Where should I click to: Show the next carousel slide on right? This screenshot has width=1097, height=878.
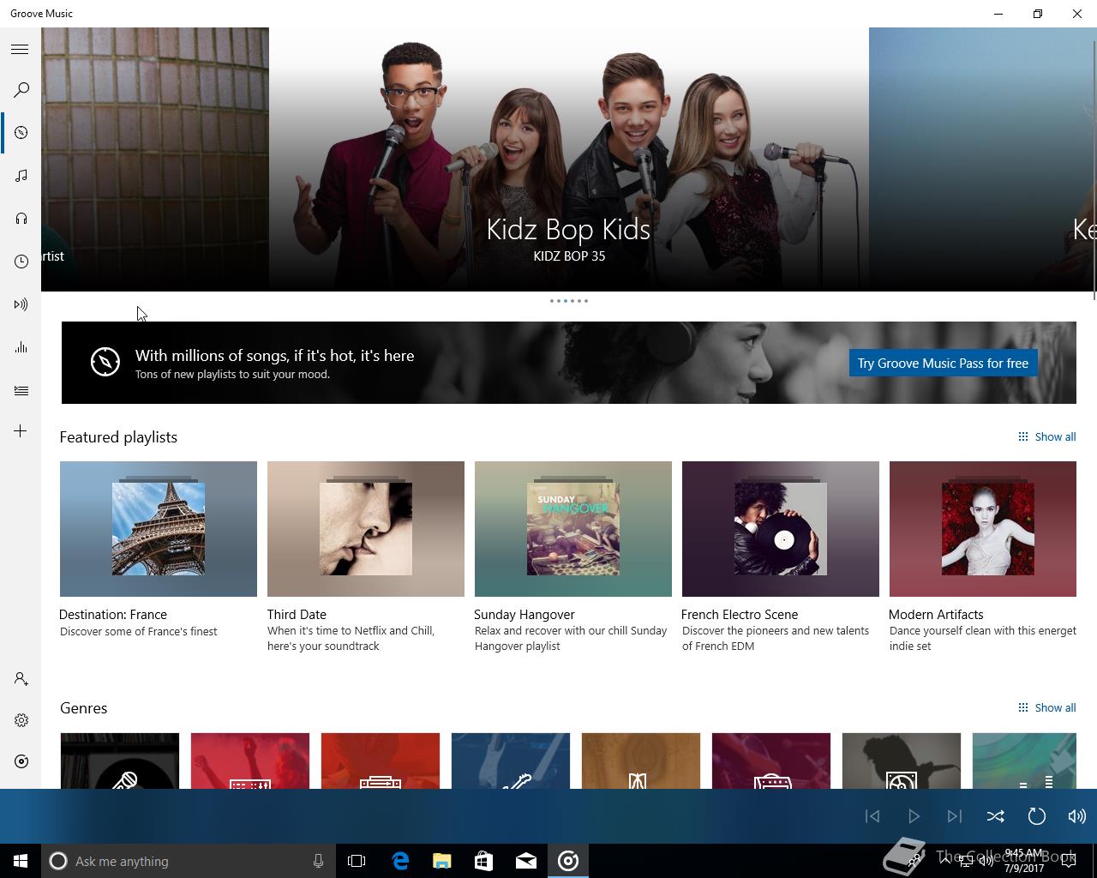pos(981,159)
